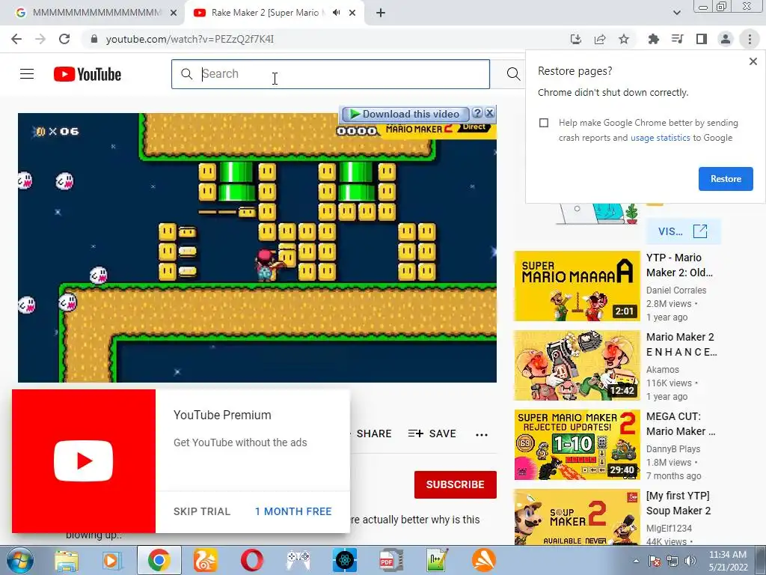Open the MEGA CUT: Mario Maker title
The width and height of the screenshot is (766, 575).
click(x=681, y=424)
